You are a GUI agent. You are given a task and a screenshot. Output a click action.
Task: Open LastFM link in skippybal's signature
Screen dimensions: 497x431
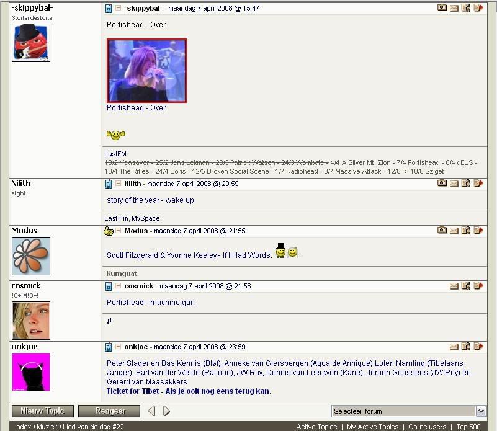tap(115, 154)
